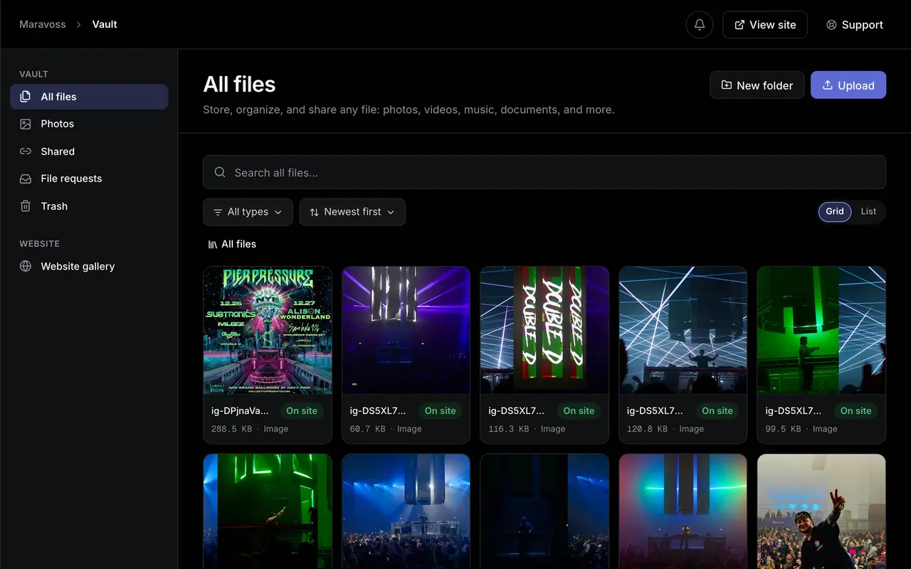The width and height of the screenshot is (911, 569).
Task: Click the Support link
Action: click(854, 25)
